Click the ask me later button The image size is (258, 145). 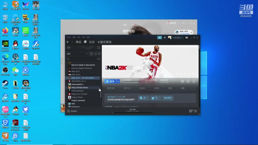(168, 98)
